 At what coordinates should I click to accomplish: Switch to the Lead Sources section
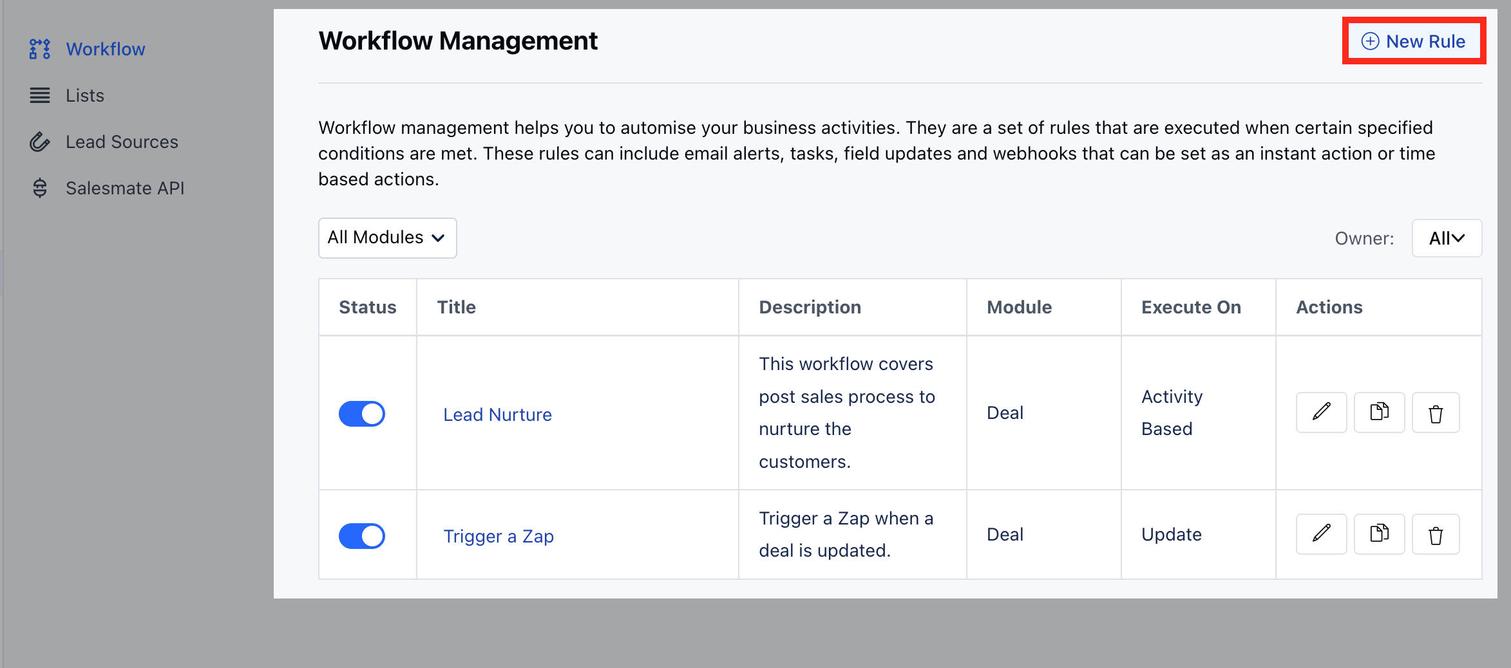pos(122,141)
